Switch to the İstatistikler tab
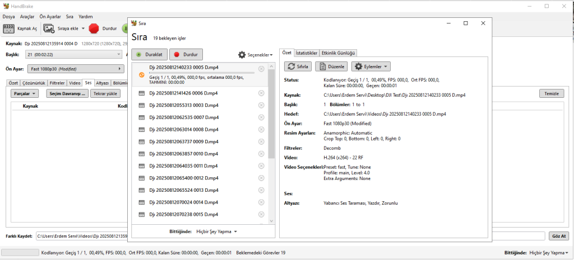The image size is (574, 260). 307,53
